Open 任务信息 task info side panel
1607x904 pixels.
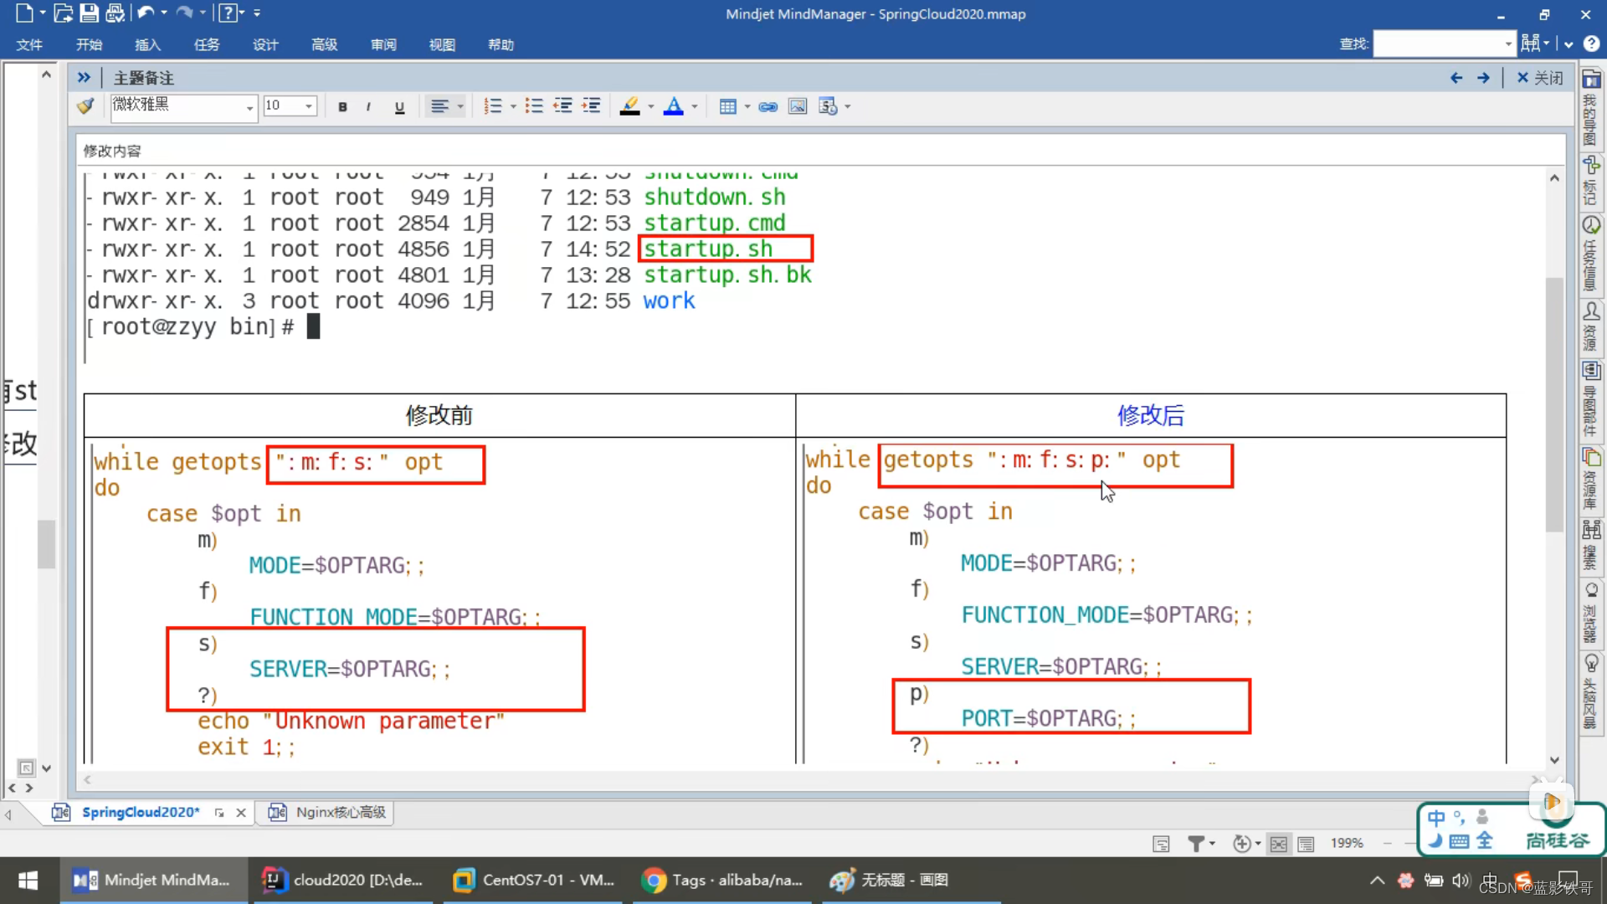1590,253
